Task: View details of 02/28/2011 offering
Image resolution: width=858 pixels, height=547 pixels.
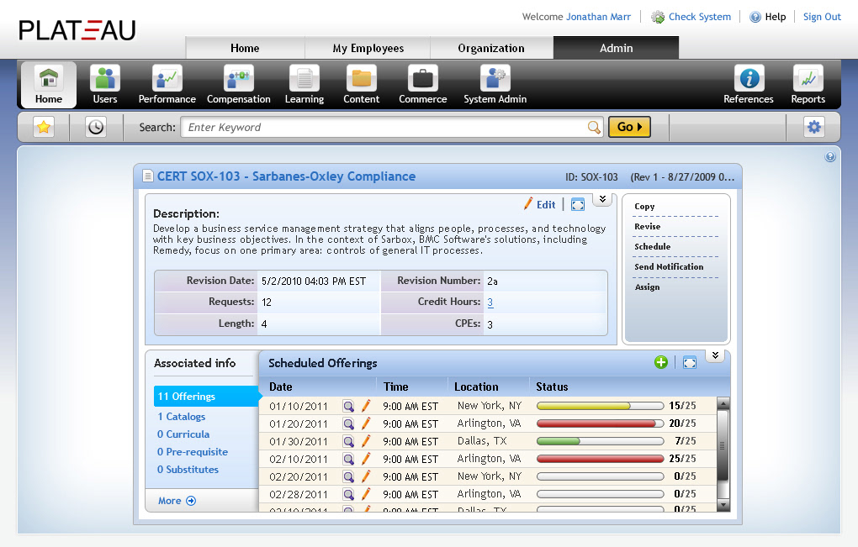Action: (x=348, y=495)
